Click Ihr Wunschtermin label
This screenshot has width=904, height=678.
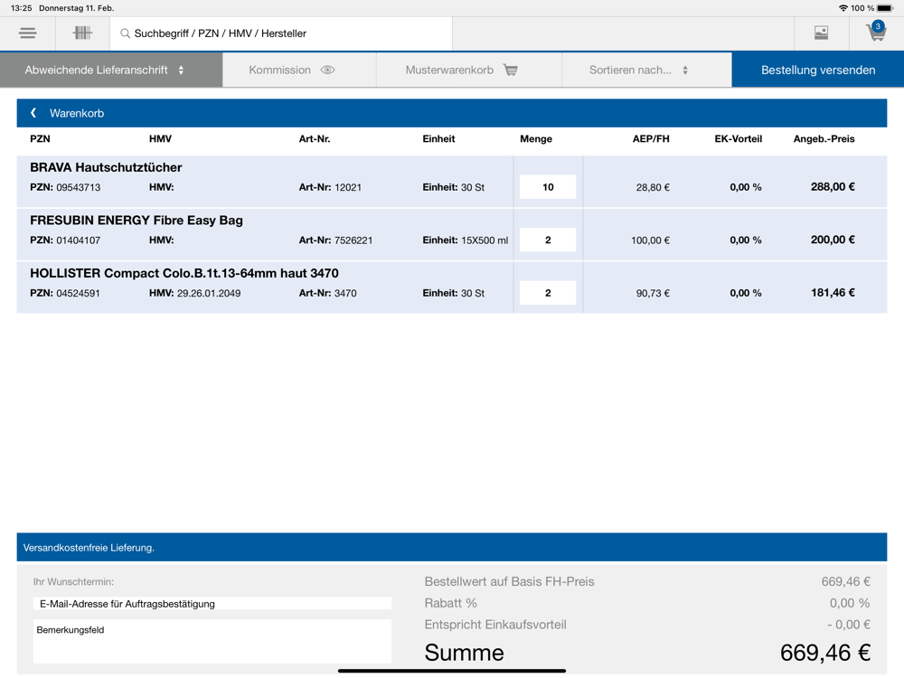click(73, 581)
